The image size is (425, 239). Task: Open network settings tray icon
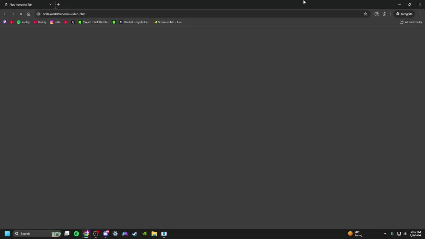[x=399, y=234]
